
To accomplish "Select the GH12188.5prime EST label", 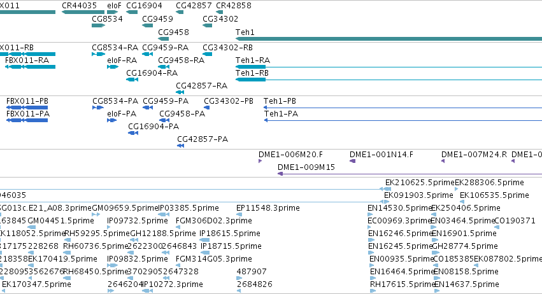I will coord(163,234).
